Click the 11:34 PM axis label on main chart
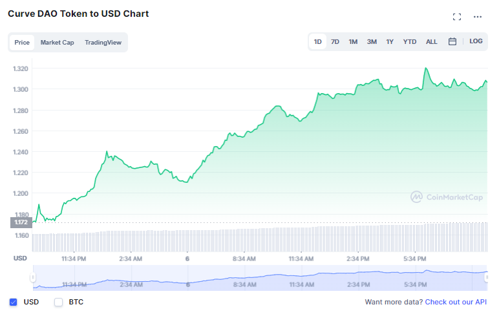Image resolution: width=499 pixels, height=318 pixels. coord(74,259)
